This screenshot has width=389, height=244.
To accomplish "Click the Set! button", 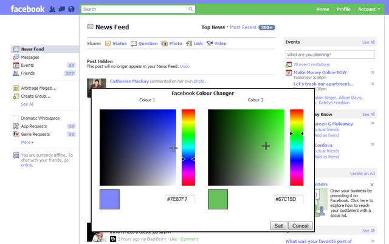I will click(278, 226).
